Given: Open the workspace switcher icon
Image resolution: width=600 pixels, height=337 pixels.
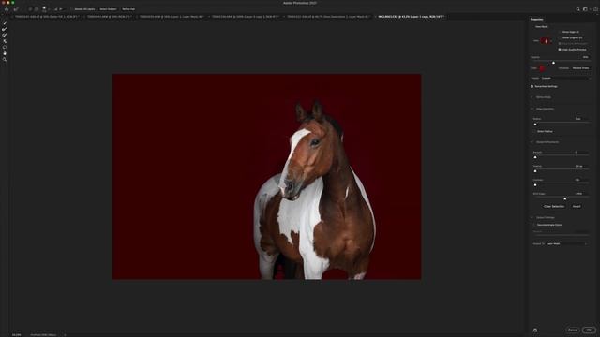Looking at the screenshot, I should tap(585, 9).
